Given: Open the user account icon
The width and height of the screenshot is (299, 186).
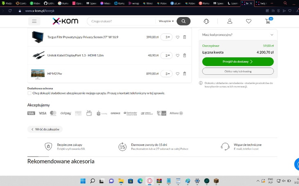Looking at the screenshot, I should click(x=229, y=21).
